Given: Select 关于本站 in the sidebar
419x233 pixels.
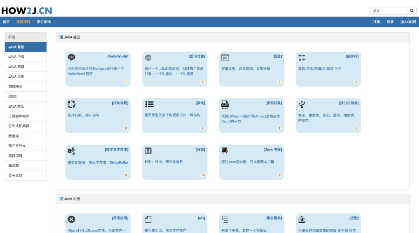Looking at the screenshot, I should click(x=26, y=176).
